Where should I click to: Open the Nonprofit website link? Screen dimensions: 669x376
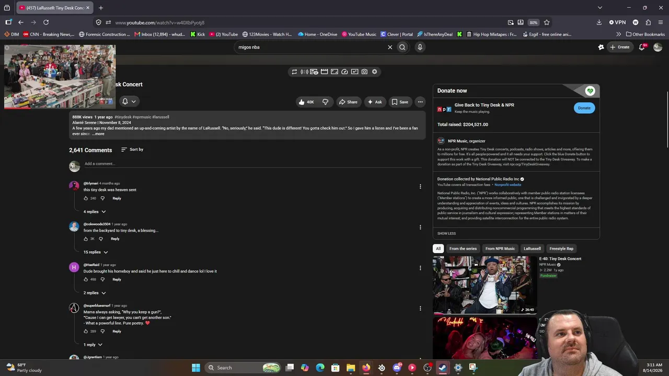coord(507,185)
